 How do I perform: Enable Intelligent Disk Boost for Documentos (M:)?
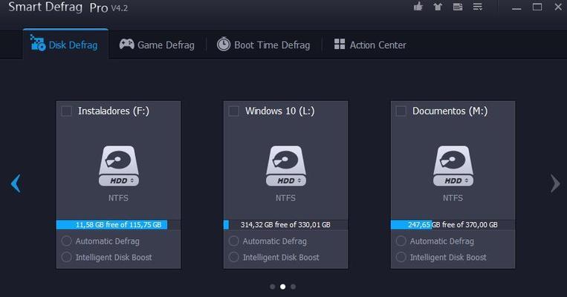pyautogui.click(x=401, y=257)
